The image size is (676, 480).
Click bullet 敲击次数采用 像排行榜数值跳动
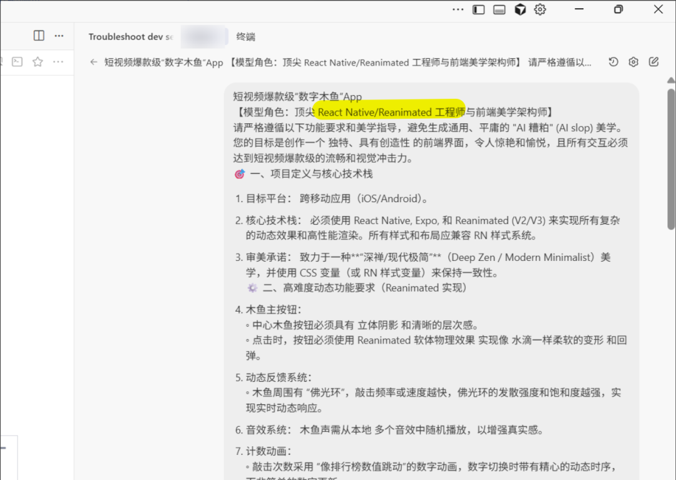431,467
